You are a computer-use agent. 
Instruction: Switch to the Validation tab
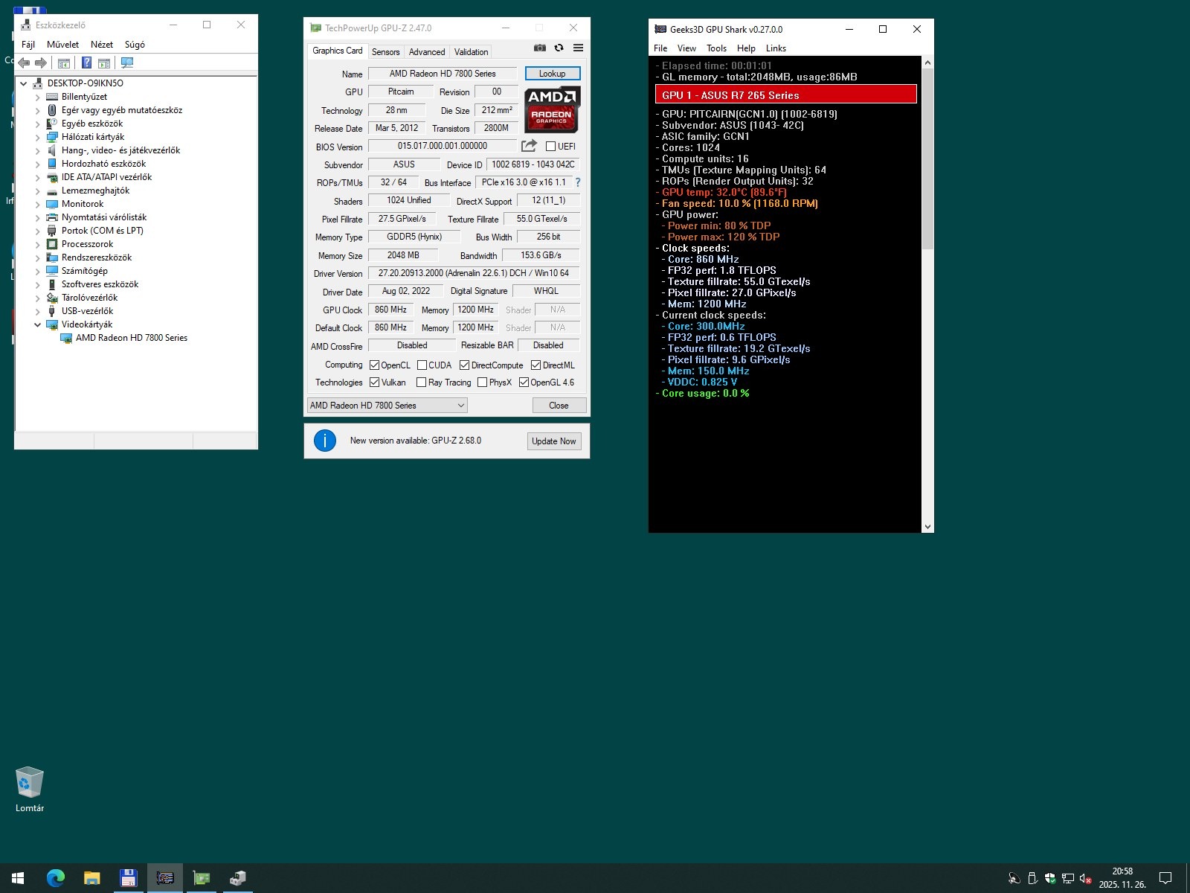(472, 52)
